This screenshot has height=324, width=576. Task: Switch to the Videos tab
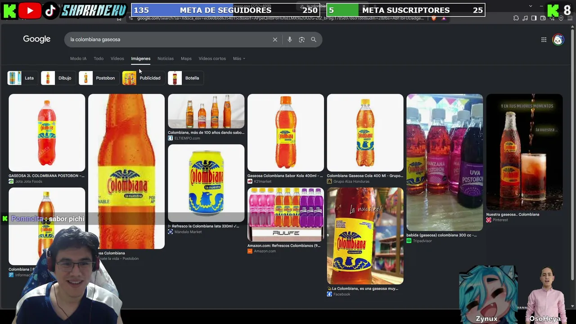click(x=117, y=58)
